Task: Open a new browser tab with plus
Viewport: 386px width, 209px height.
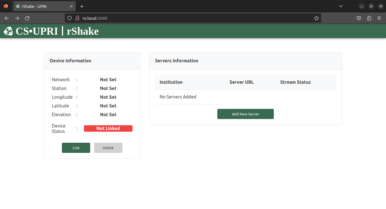Action: [82, 6]
